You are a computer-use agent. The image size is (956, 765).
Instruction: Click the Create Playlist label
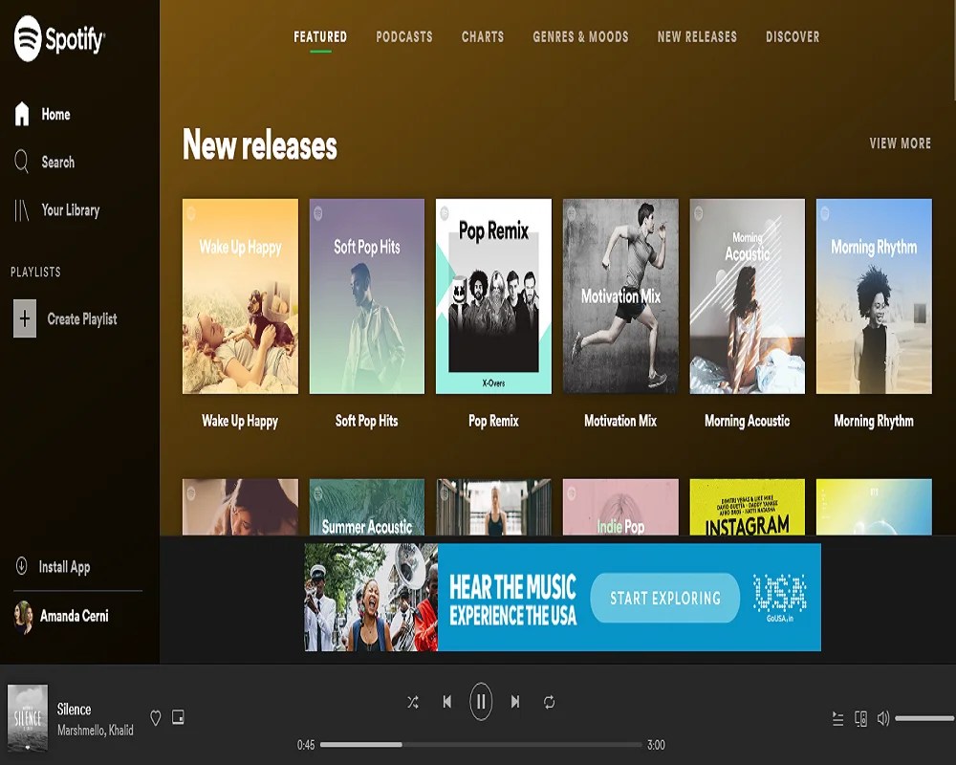82,319
